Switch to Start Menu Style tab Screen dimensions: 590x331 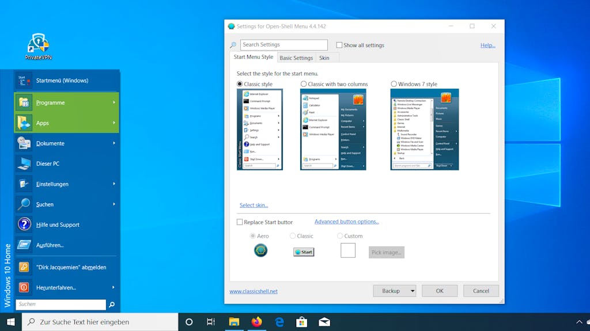coord(254,57)
